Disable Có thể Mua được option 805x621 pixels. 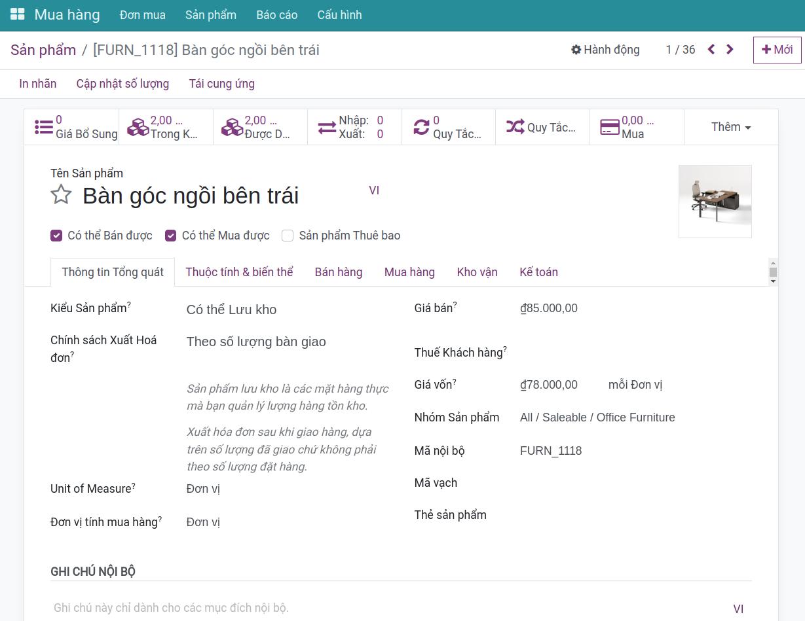point(170,236)
